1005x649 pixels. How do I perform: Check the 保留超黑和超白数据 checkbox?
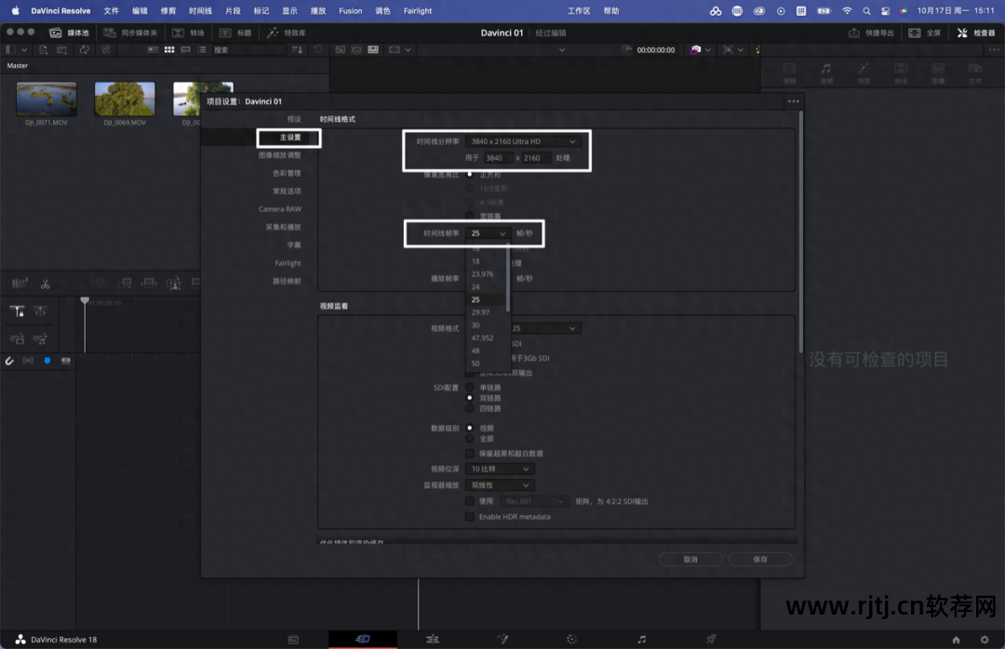(x=470, y=454)
